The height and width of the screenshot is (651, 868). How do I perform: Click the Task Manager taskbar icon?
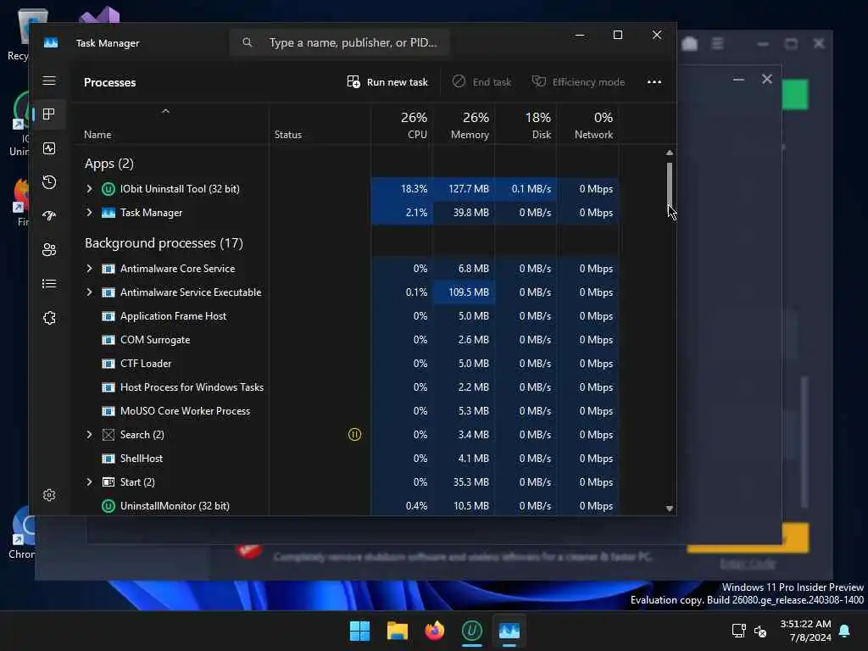(509, 631)
